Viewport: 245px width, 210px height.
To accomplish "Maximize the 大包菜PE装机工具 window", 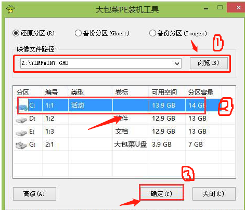I will pos(220,7).
